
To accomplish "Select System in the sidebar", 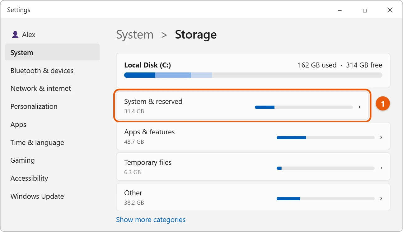I will click(52, 52).
